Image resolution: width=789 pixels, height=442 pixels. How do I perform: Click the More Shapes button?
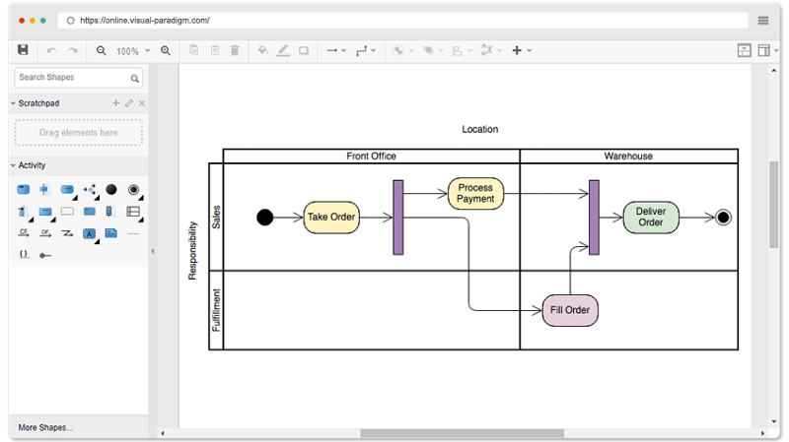(x=45, y=427)
